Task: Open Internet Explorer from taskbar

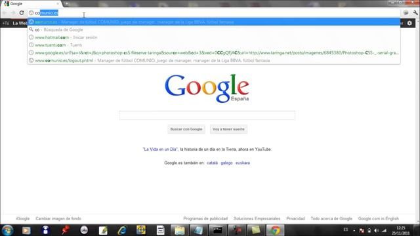Action: [122, 230]
